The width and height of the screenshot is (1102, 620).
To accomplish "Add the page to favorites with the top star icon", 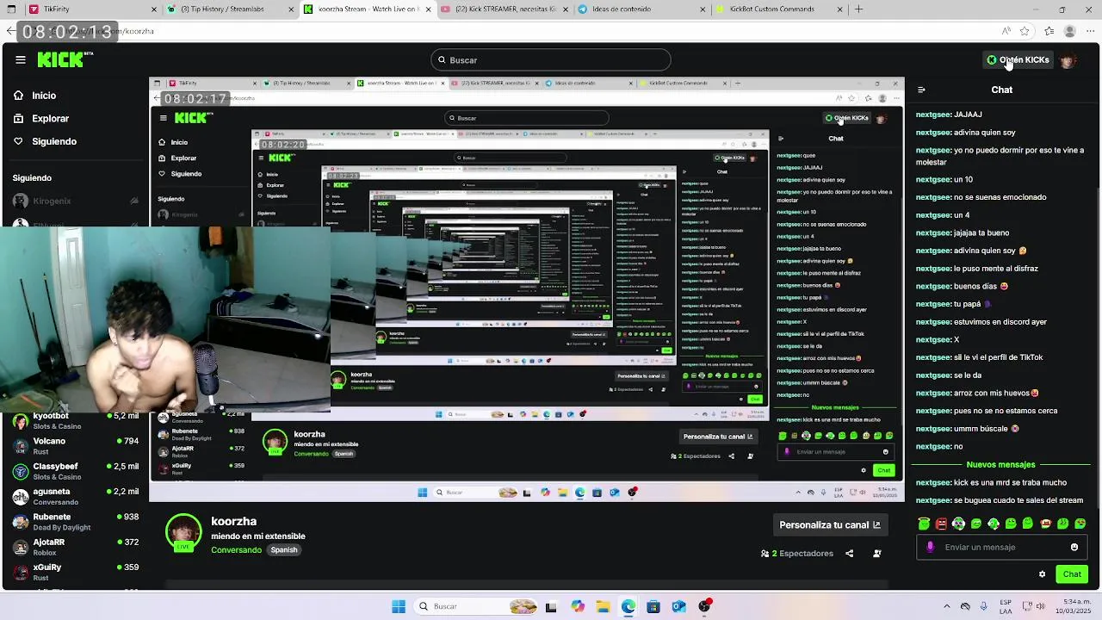I will click(x=1025, y=31).
